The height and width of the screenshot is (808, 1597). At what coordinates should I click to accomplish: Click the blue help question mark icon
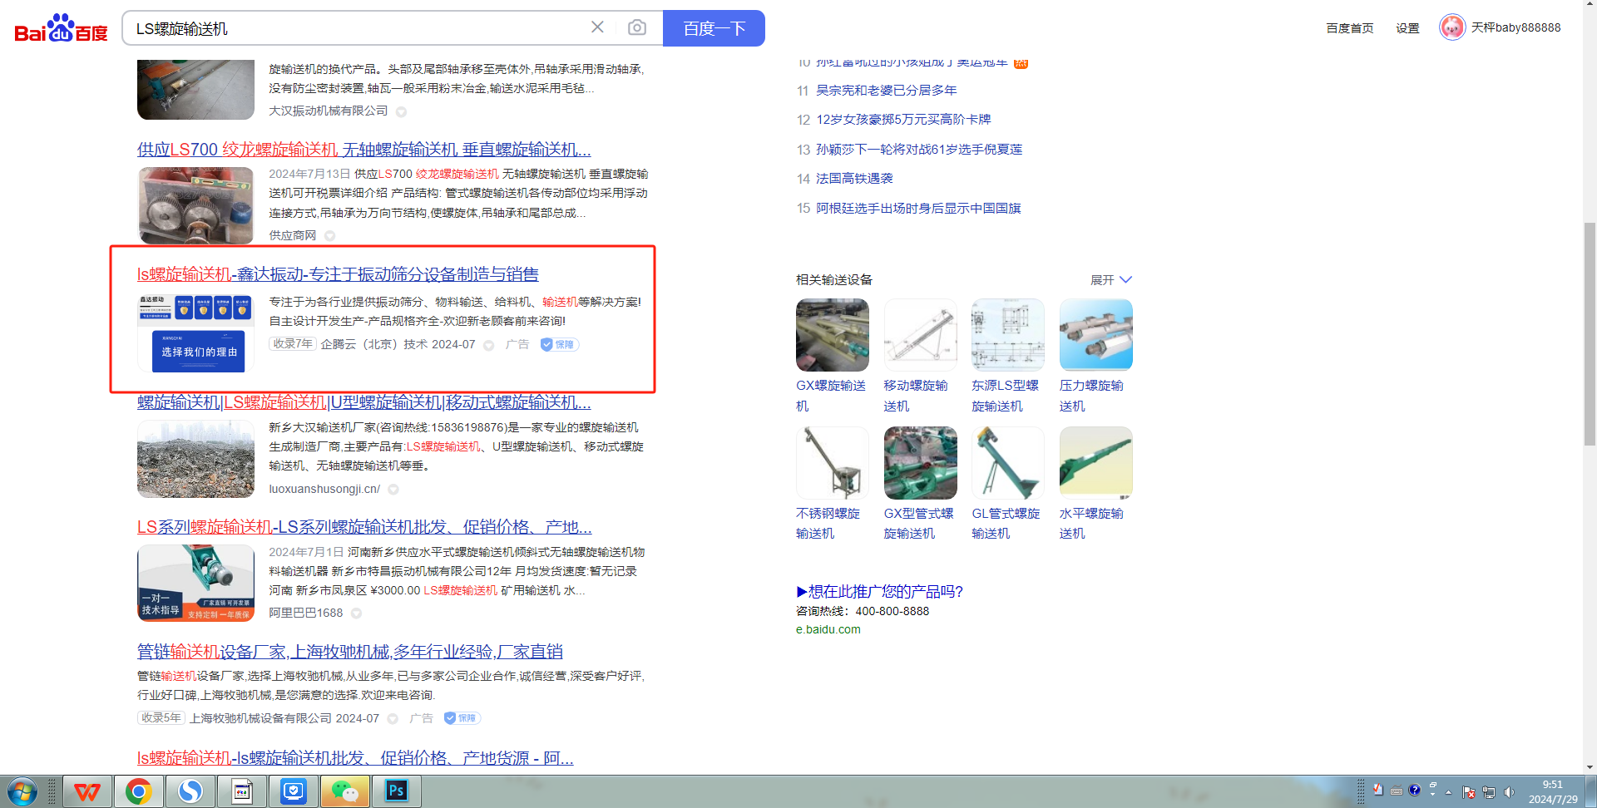pos(1415,791)
